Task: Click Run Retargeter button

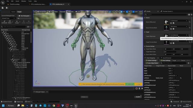Action: tap(24, 16)
